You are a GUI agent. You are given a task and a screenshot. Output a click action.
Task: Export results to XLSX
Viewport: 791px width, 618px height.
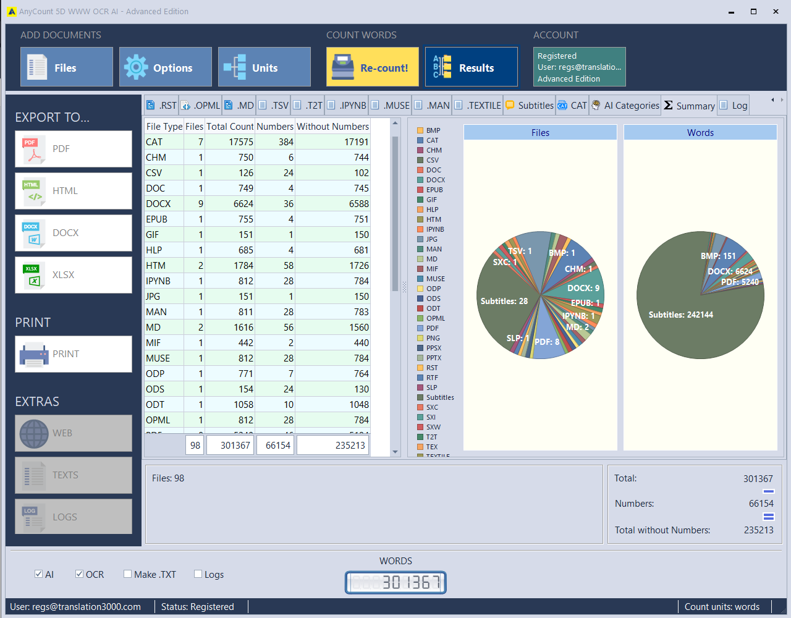[x=74, y=275]
